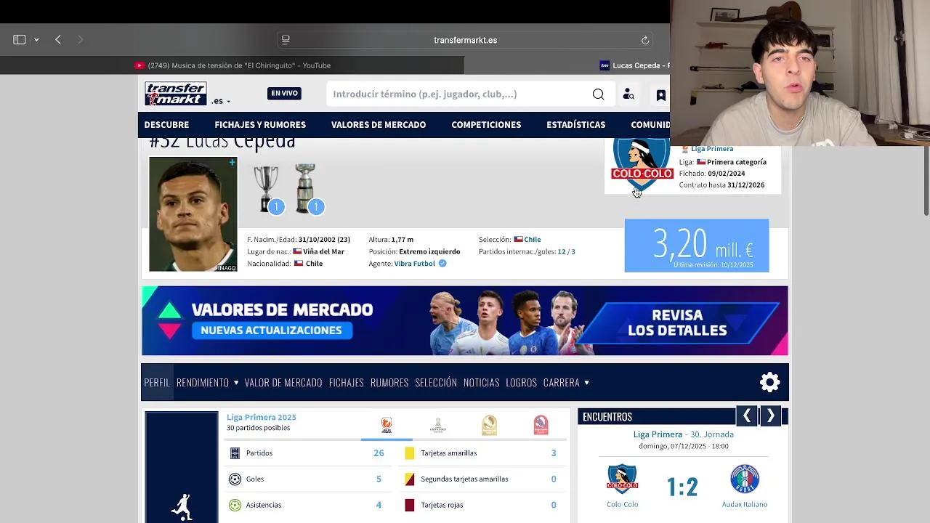Click the plus icon on player photo
Image resolution: width=930 pixels, height=523 pixels.
232,162
